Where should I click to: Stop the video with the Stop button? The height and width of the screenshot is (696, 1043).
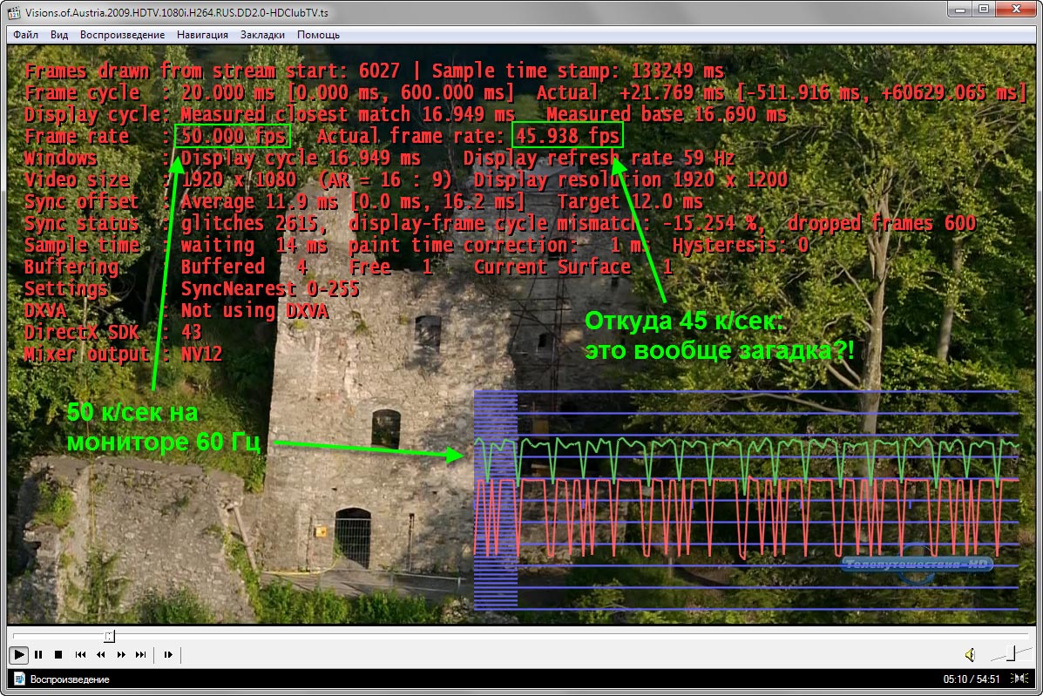click(58, 654)
